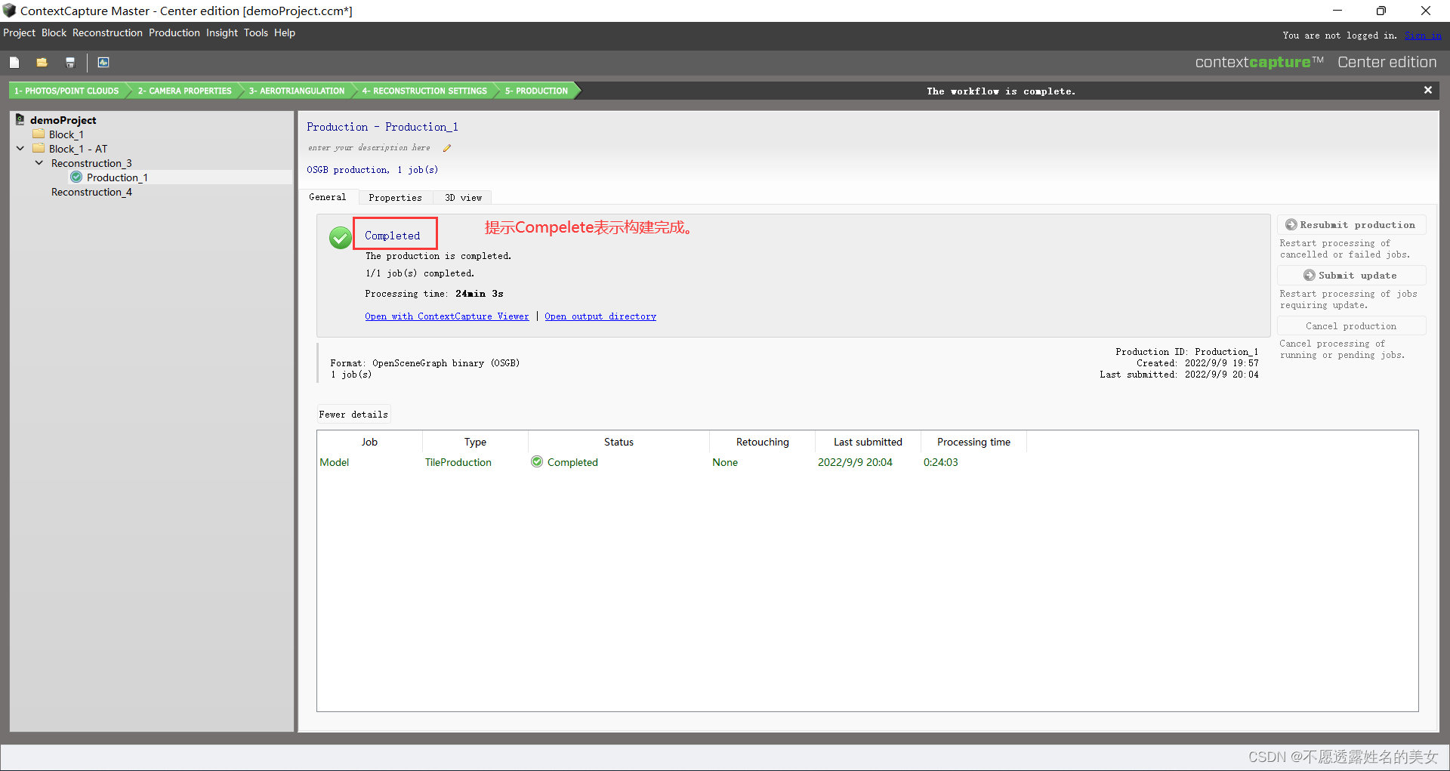Click the Submit update button
This screenshot has height=771, width=1450.
[1351, 276]
